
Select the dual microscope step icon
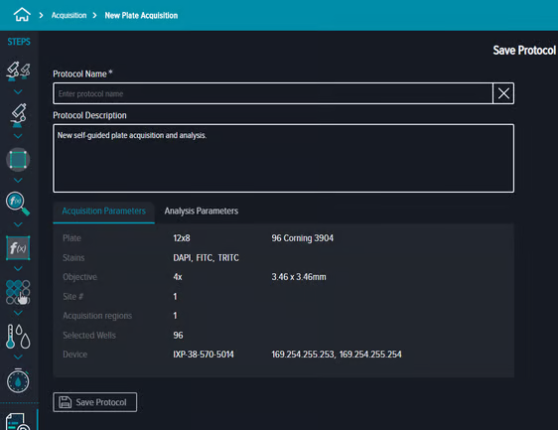pyautogui.click(x=18, y=71)
